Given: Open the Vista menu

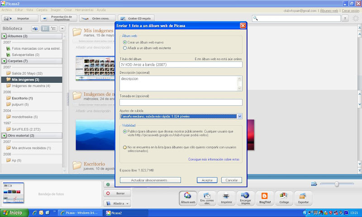Looking at the screenshot, I should (x=29, y=10).
